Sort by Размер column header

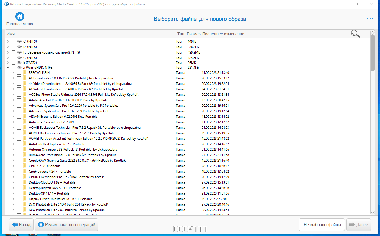point(194,34)
